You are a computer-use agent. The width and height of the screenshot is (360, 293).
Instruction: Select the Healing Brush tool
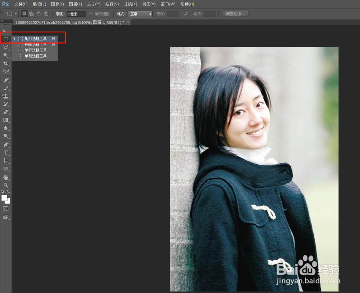coord(5,80)
